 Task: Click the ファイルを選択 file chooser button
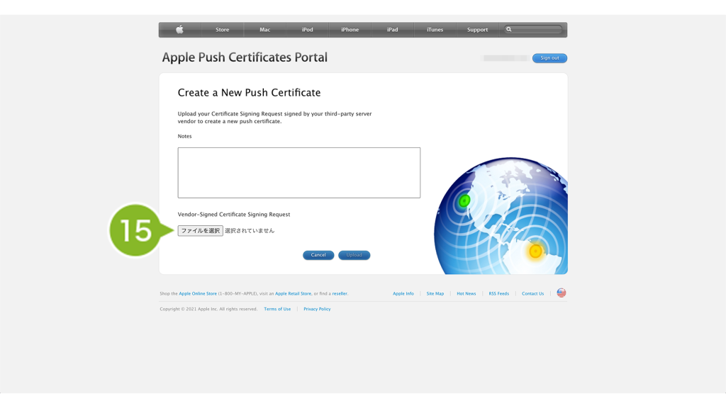[200, 231]
